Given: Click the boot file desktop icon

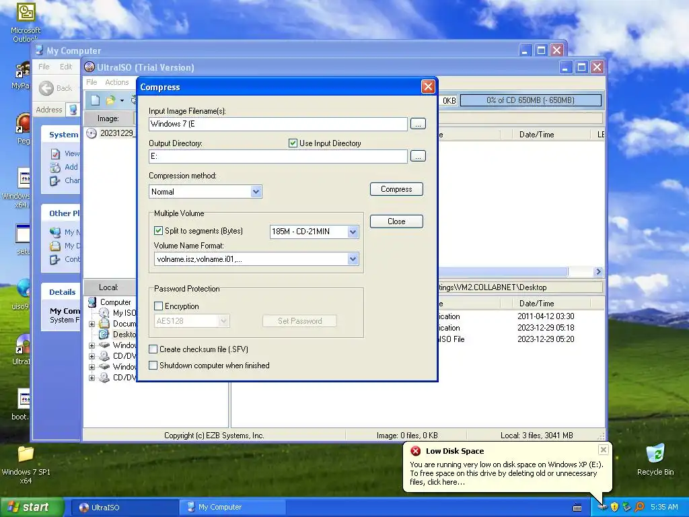Looking at the screenshot, I should [x=24, y=399].
